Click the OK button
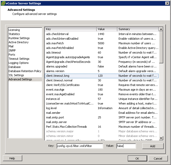 coord(137,159)
